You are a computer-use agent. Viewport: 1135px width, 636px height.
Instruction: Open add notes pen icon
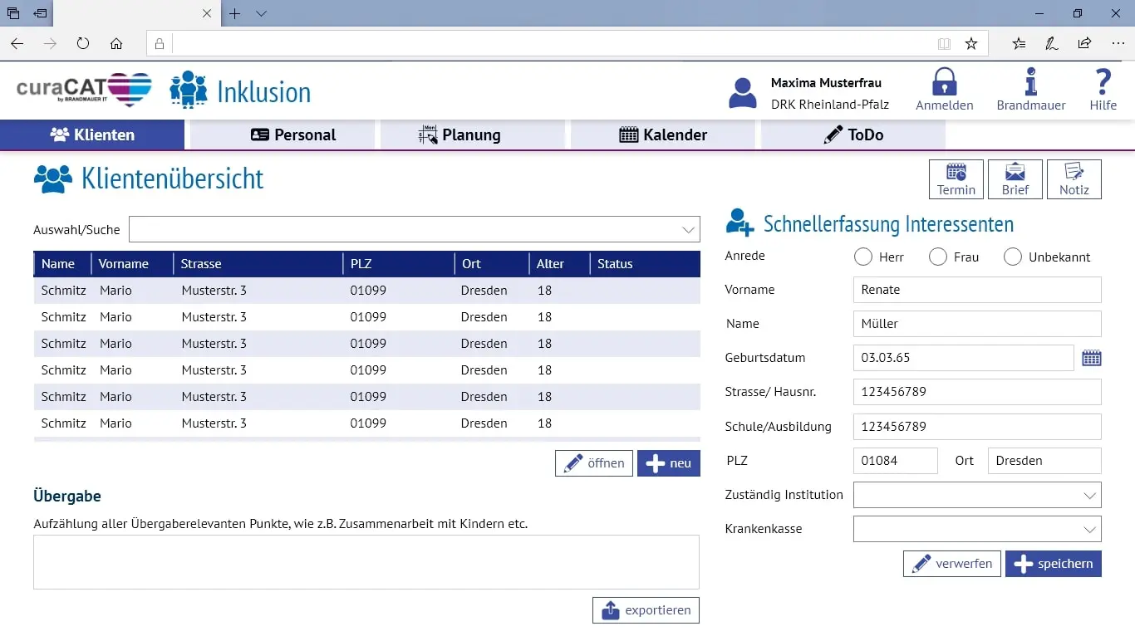tap(1052, 44)
